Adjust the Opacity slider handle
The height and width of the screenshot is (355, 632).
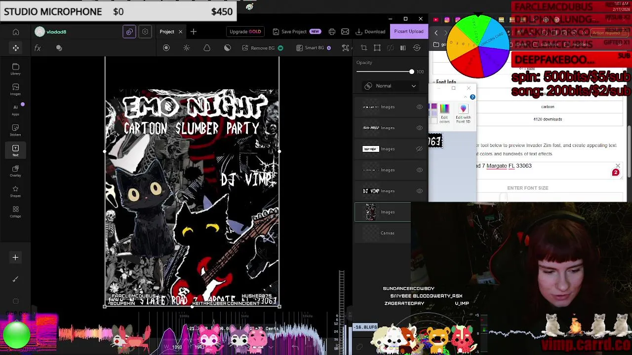pos(411,71)
